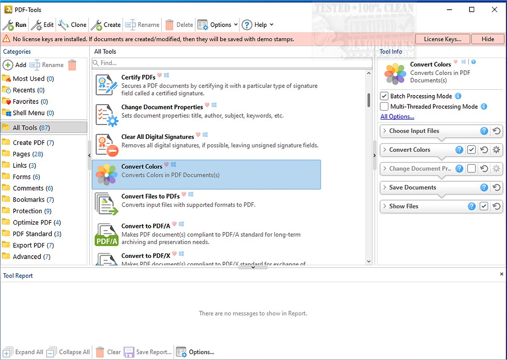Open the Options dropdown arrow in toolbar
The image size is (507, 360).
[236, 25]
